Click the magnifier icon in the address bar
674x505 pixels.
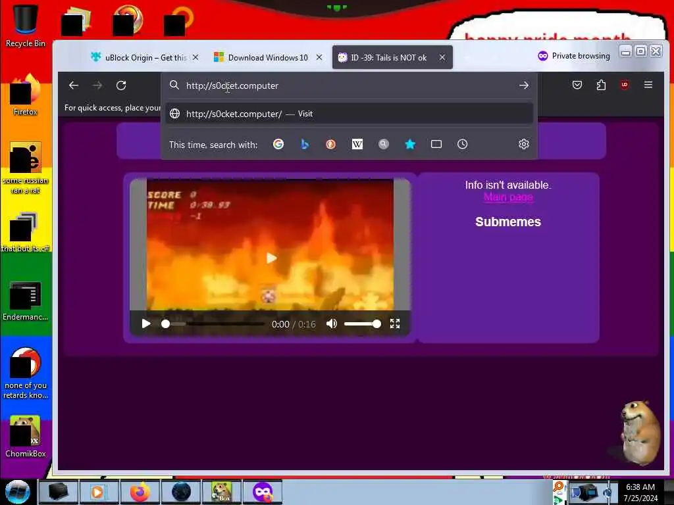(x=174, y=85)
